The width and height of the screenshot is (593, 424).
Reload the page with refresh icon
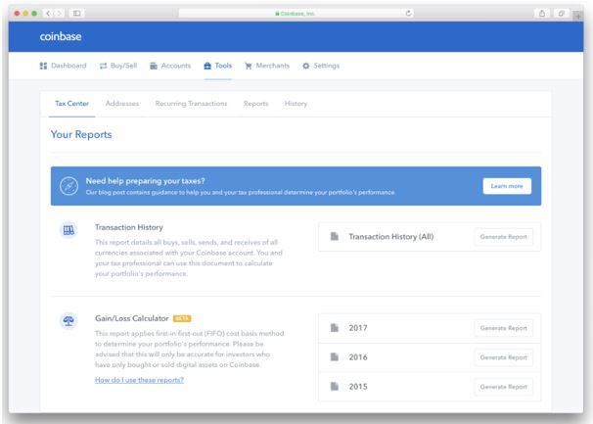408,14
